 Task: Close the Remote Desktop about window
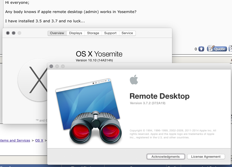click(x=51, y=66)
